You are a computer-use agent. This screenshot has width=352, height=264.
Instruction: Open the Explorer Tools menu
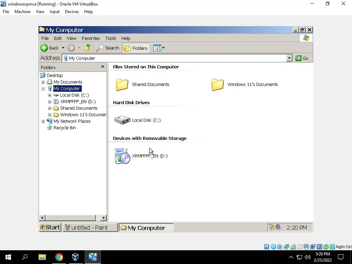coord(111,38)
